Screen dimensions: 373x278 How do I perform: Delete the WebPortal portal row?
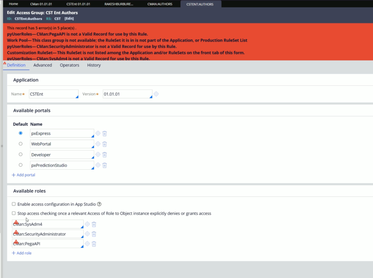click(105, 144)
